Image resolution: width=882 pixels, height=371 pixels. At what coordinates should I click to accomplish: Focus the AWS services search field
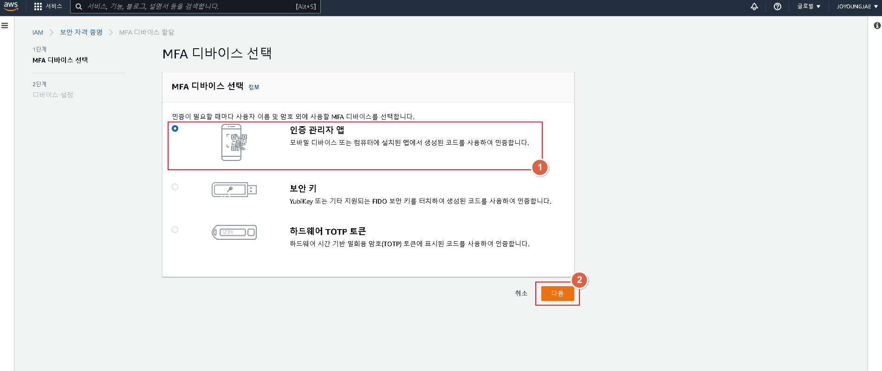[195, 6]
